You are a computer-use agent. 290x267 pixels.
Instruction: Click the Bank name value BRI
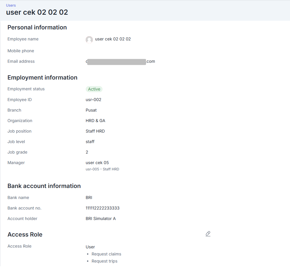[x=89, y=198]
